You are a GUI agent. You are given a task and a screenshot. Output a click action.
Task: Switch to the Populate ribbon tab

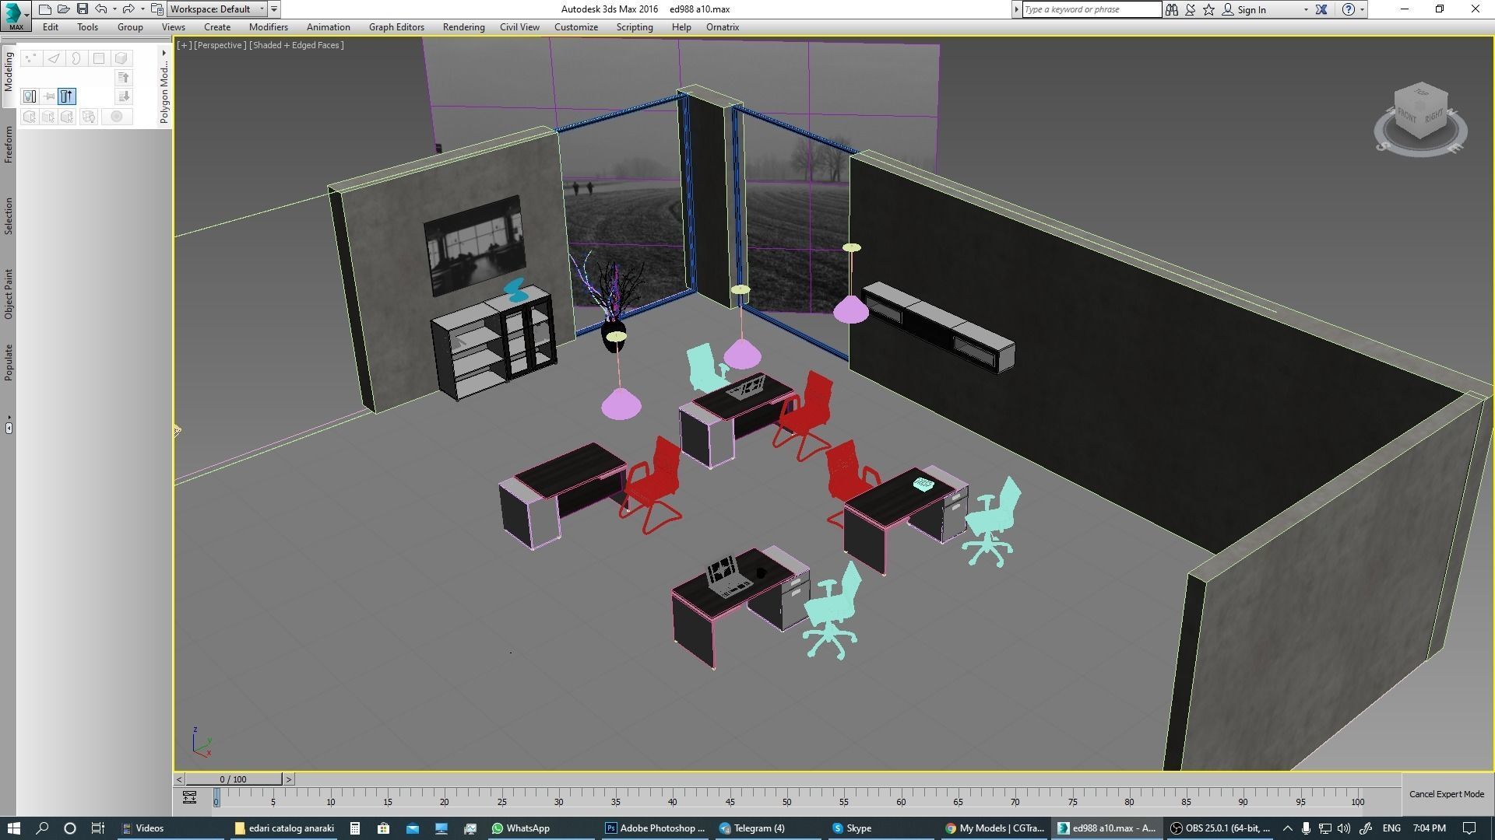tap(9, 362)
